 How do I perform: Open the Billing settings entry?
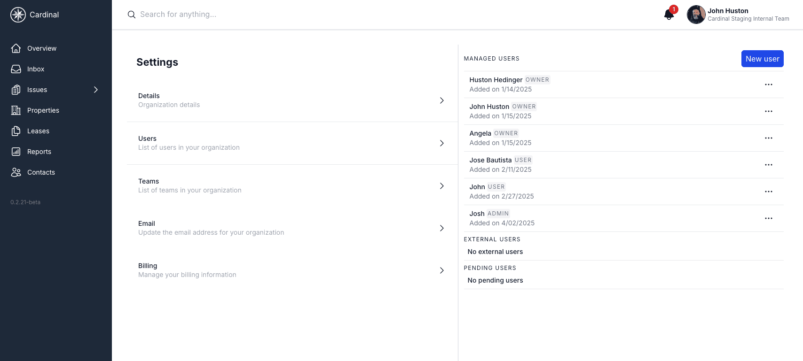click(292, 270)
